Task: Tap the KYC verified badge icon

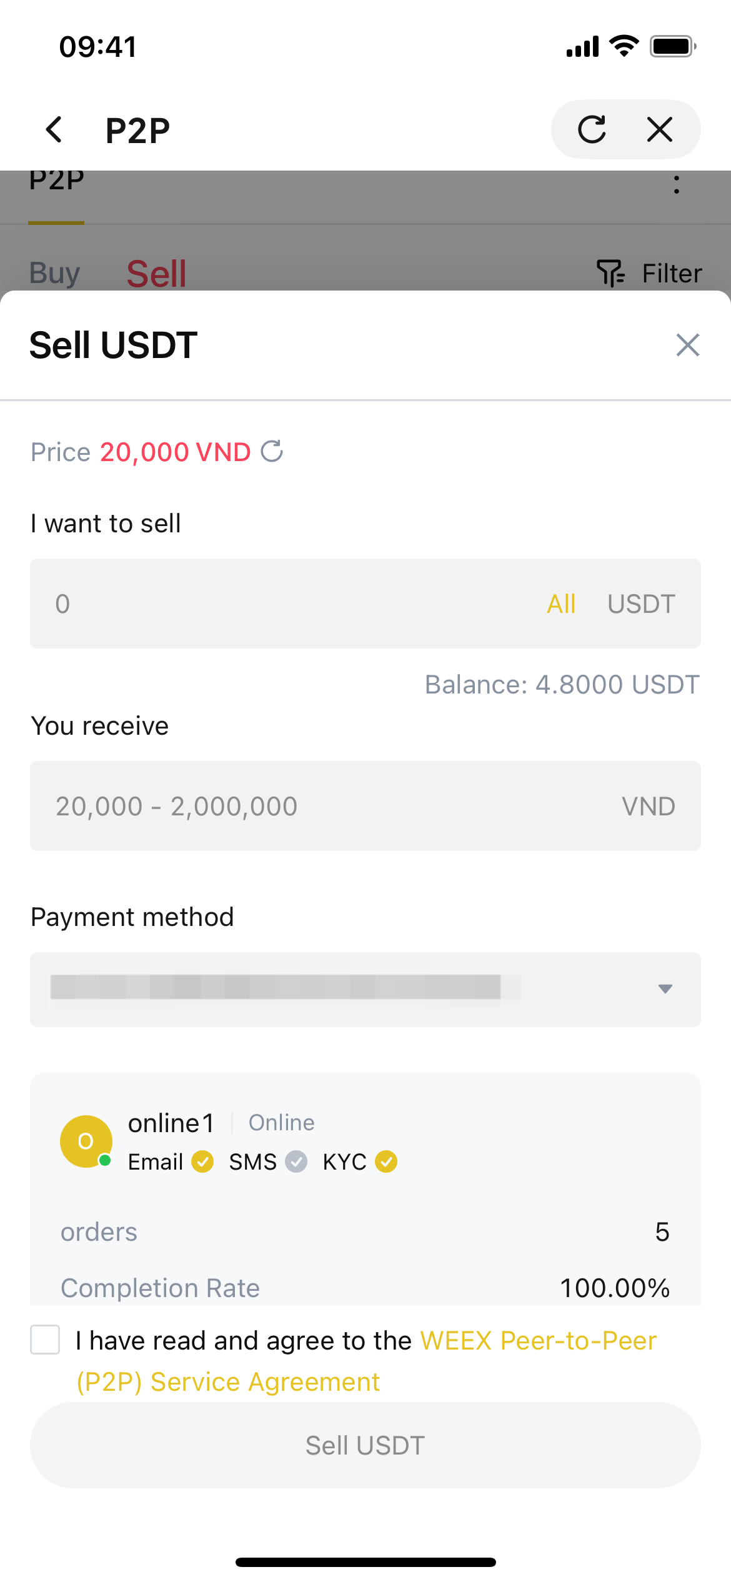Action: (386, 1162)
